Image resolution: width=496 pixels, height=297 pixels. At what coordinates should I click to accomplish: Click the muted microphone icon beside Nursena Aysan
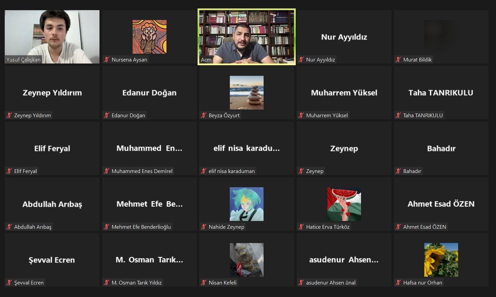coord(107,60)
